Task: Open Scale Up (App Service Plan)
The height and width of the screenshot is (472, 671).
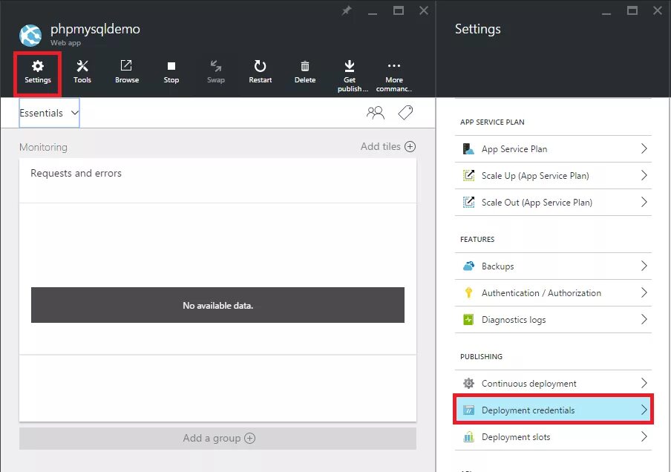Action: [x=553, y=175]
